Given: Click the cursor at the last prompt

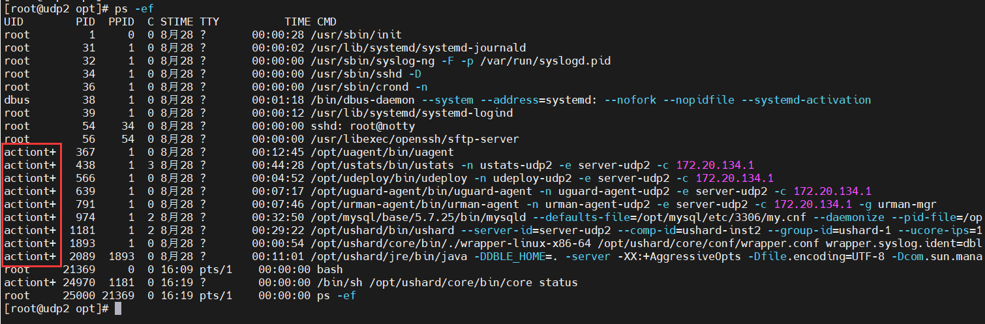Looking at the screenshot, I should pyautogui.click(x=117, y=308).
